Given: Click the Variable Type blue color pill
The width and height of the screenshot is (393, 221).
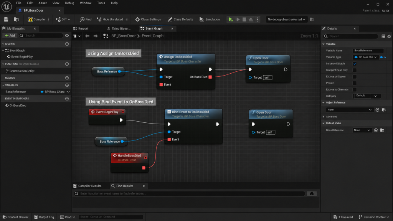Looking at the screenshot, I should tap(381, 57).
